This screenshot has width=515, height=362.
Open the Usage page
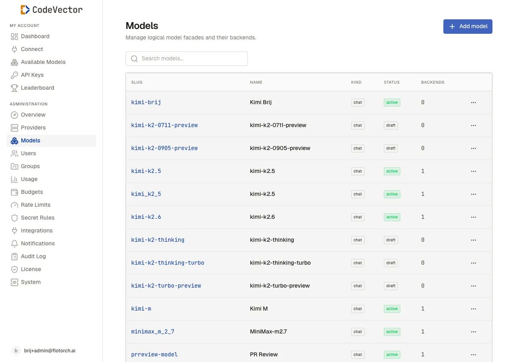click(51, 179)
